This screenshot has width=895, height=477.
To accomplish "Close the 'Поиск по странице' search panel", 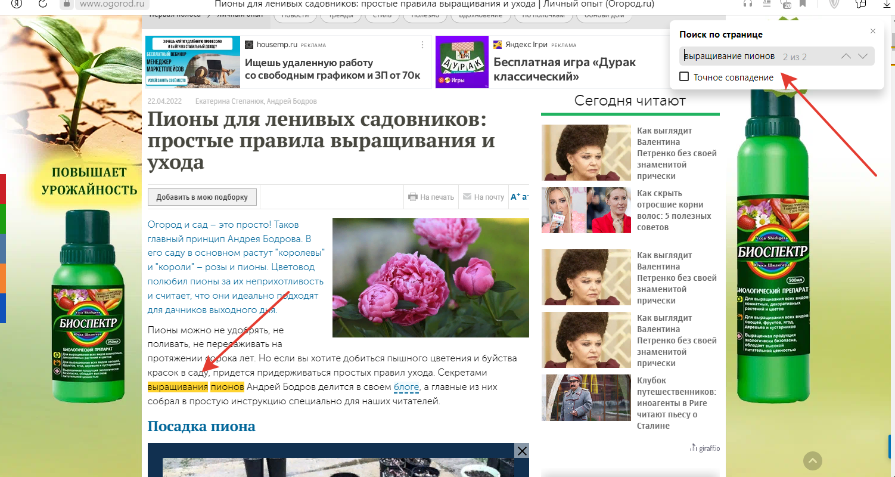I will pos(873,31).
